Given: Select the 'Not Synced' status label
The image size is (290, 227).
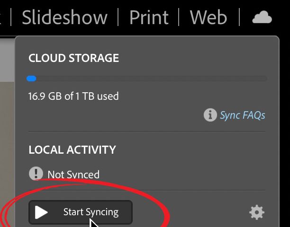Looking at the screenshot, I should [73, 175].
